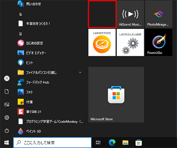Open the 付箋 sticky notes icon
177x148 pixels.
point(21,102)
